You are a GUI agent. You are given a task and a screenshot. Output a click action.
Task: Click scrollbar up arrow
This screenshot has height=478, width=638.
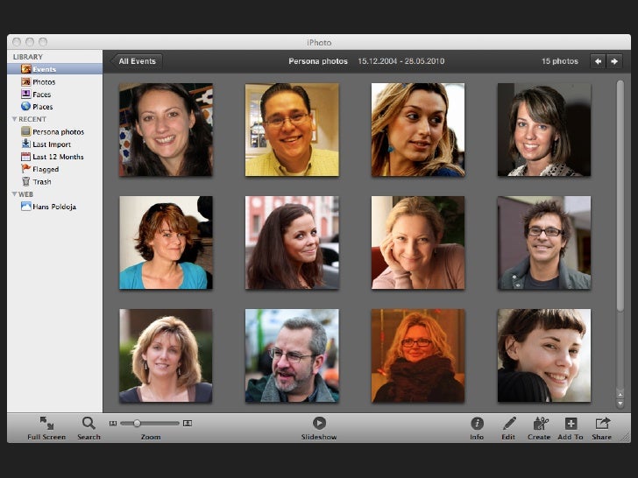click(x=620, y=394)
